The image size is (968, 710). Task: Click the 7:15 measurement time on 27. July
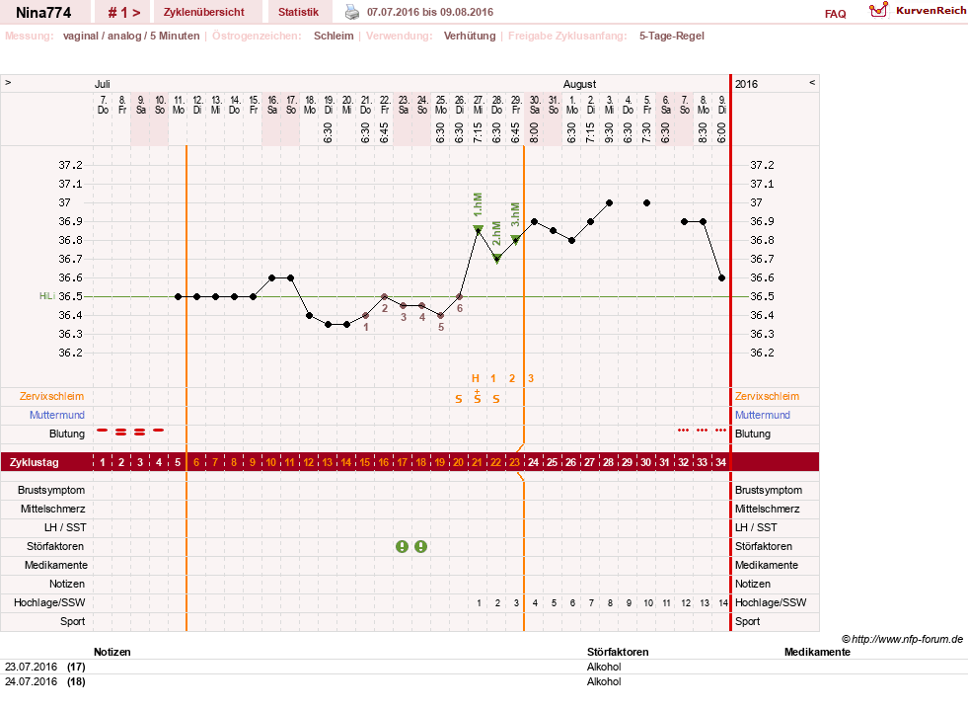click(x=479, y=132)
